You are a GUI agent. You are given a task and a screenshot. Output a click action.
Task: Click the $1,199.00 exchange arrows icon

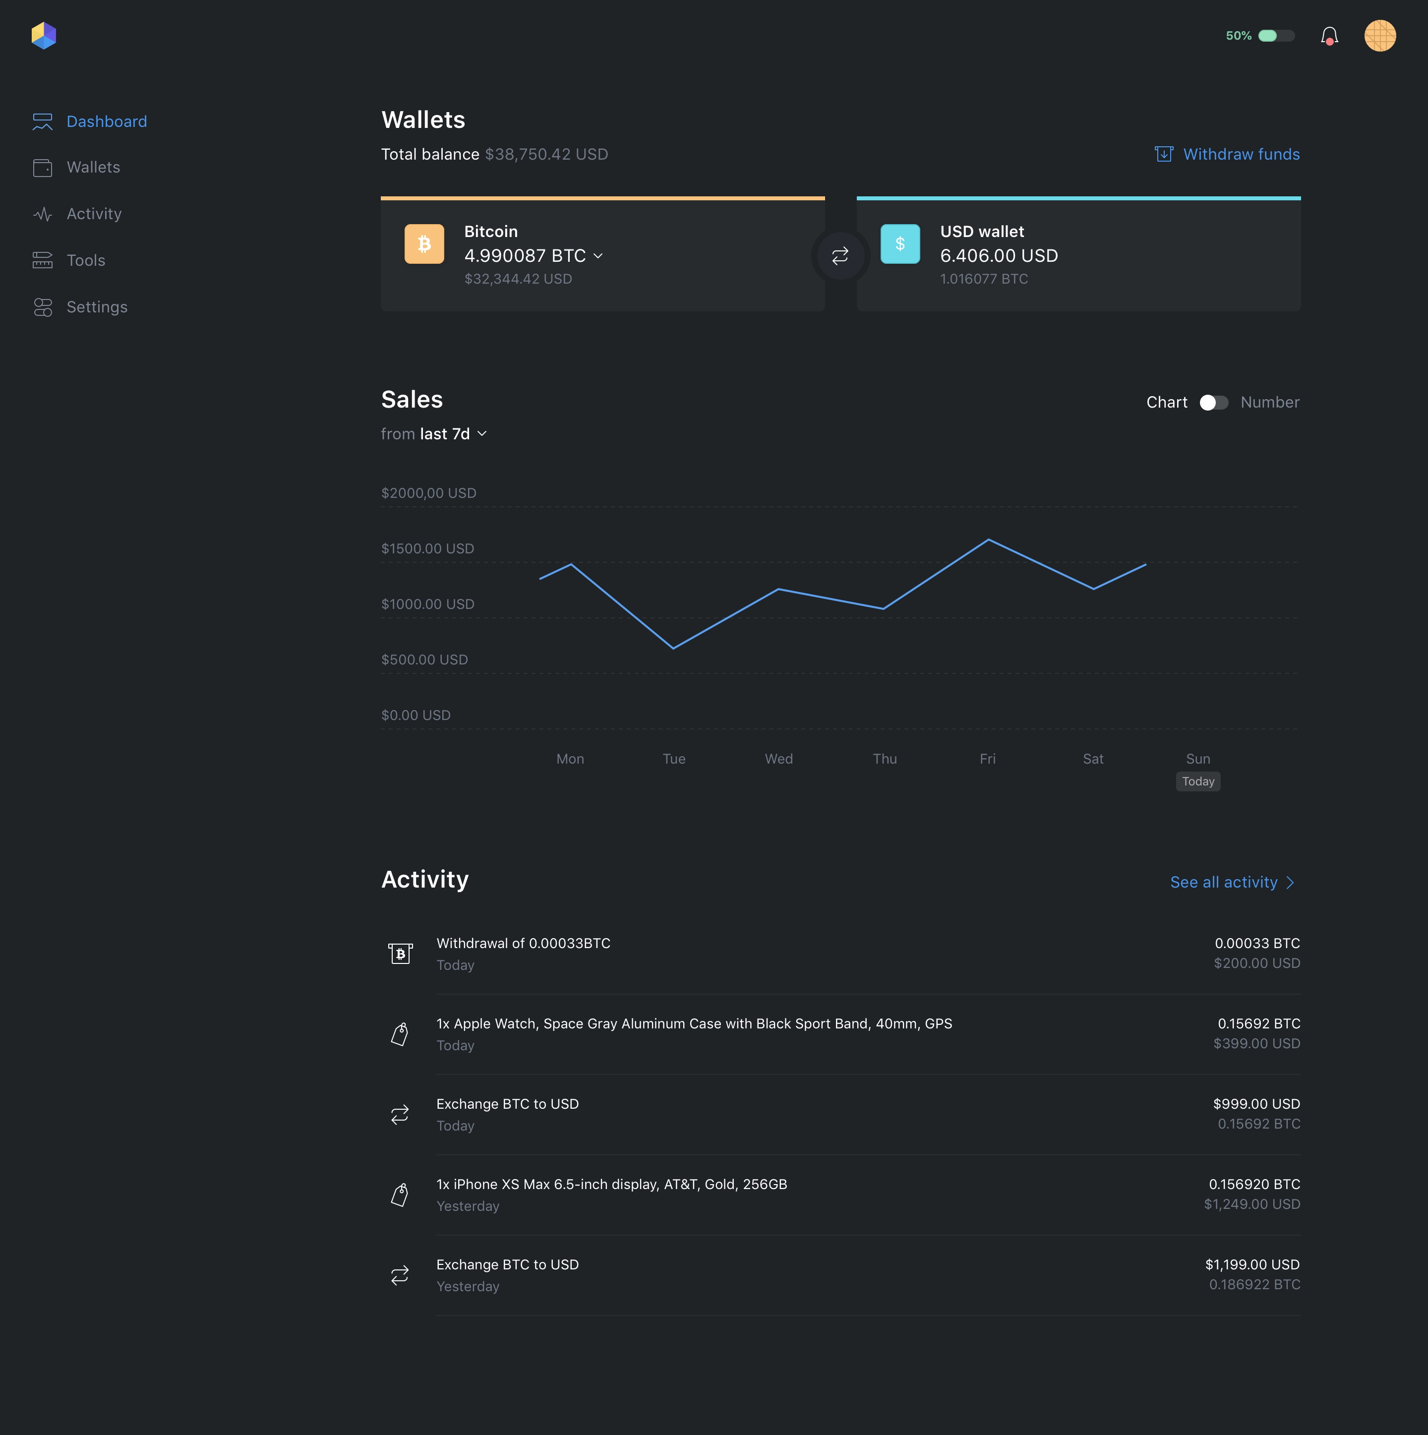400,1275
